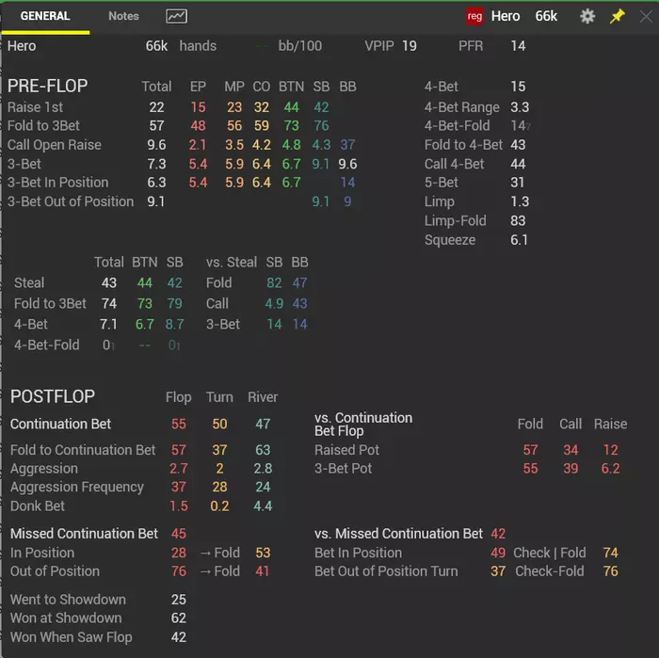Screen dimensions: 659x658
Task: Click the Call Open Raise label
Action: (55, 145)
